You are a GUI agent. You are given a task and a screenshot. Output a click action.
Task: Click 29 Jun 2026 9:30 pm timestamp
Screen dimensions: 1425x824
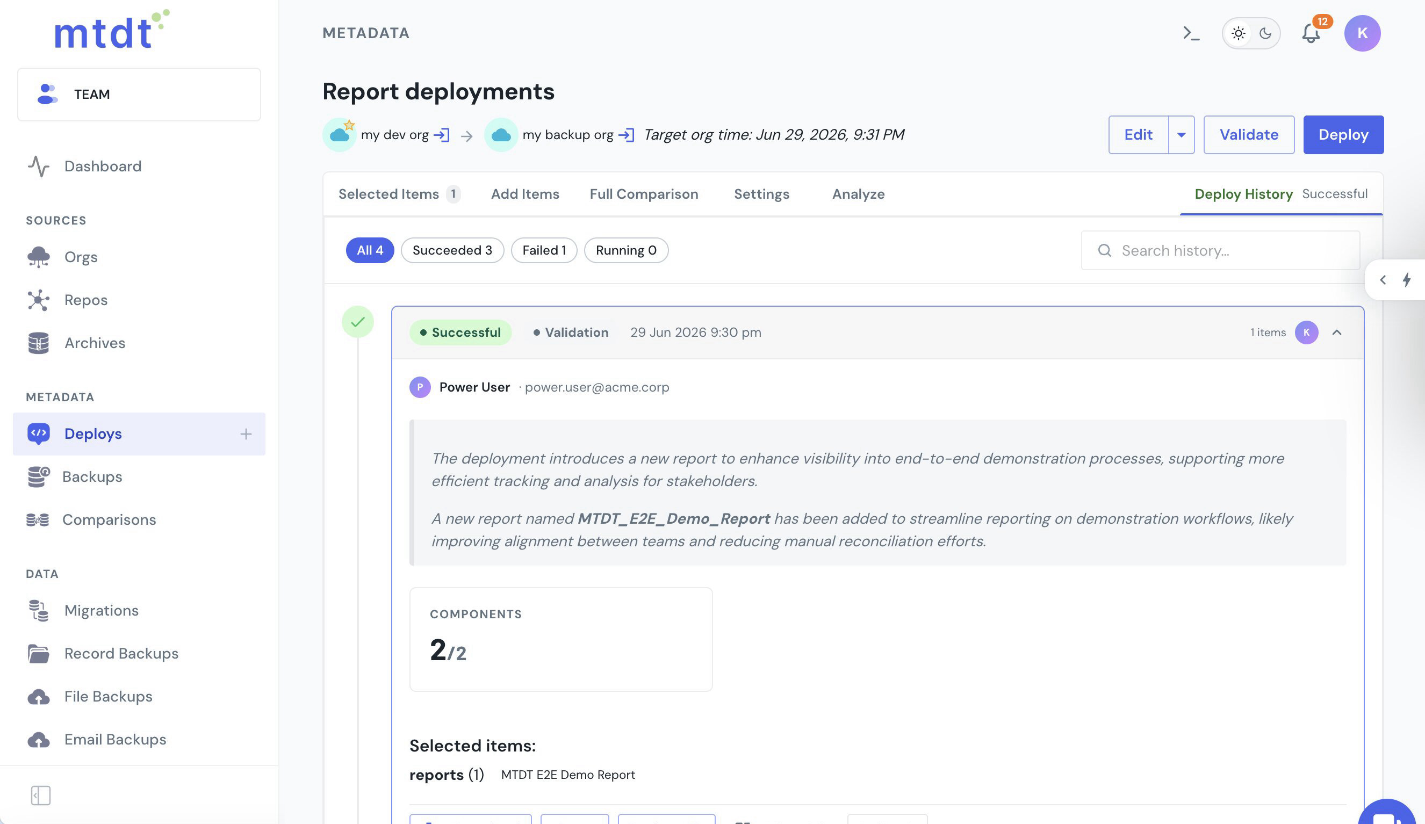(695, 333)
